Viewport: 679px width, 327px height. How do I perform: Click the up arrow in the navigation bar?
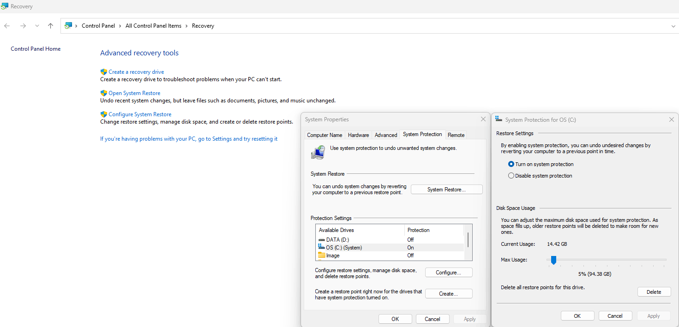(x=50, y=26)
